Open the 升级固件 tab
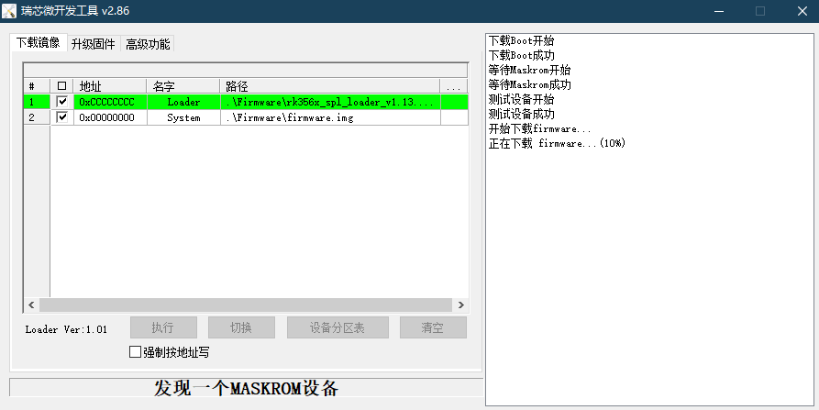This screenshot has height=410, width=819. point(94,44)
